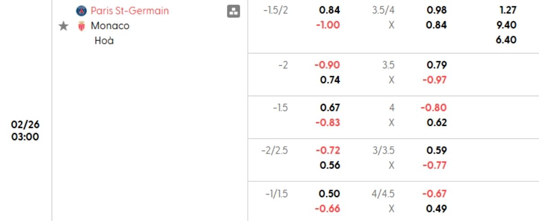Open the match stats icon next to Paris St-Germain
Viewport: 539px width, 221px height.
pyautogui.click(x=234, y=12)
